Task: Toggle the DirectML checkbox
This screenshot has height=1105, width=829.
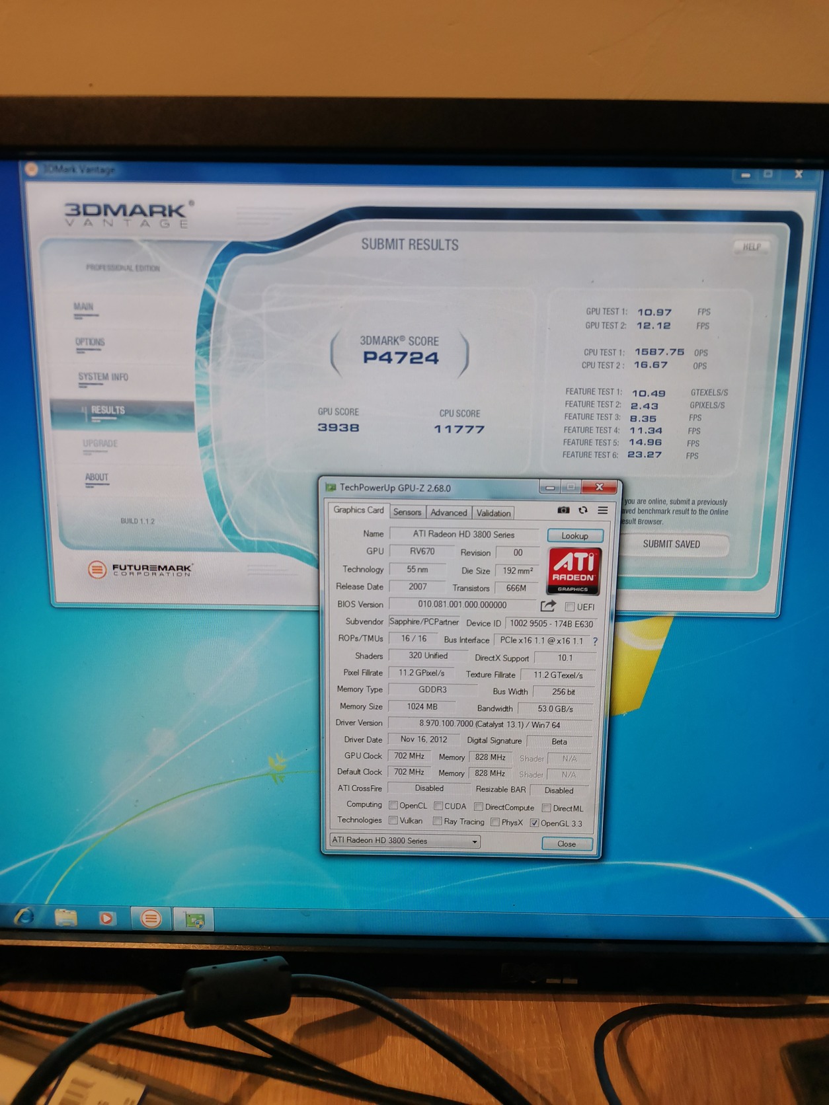Action: (547, 808)
